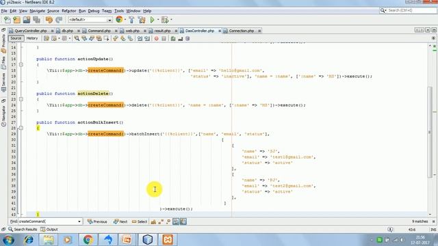
Task: Click the Find Selection magnifier icon
Action: coord(77,38)
